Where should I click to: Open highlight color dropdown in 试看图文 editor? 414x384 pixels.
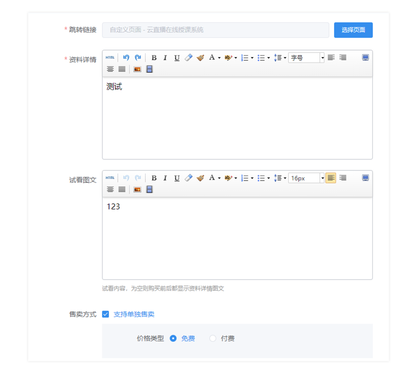pos(236,178)
